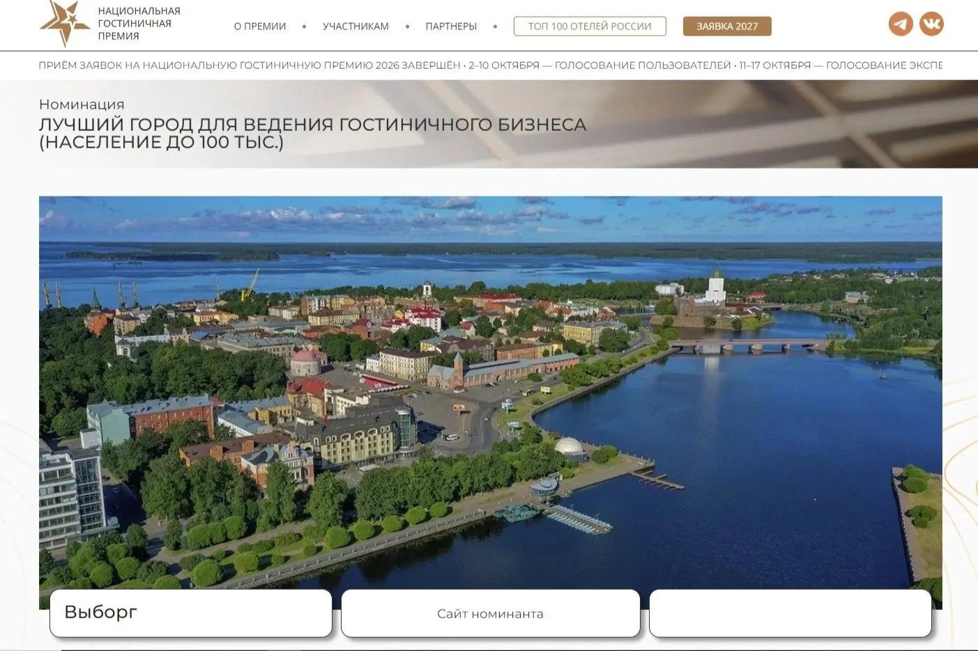Click the Номинация label
This screenshot has width=978, height=651.
[x=82, y=104]
